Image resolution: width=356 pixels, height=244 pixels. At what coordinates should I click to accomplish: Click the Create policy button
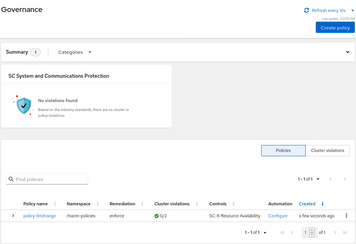(x=335, y=27)
